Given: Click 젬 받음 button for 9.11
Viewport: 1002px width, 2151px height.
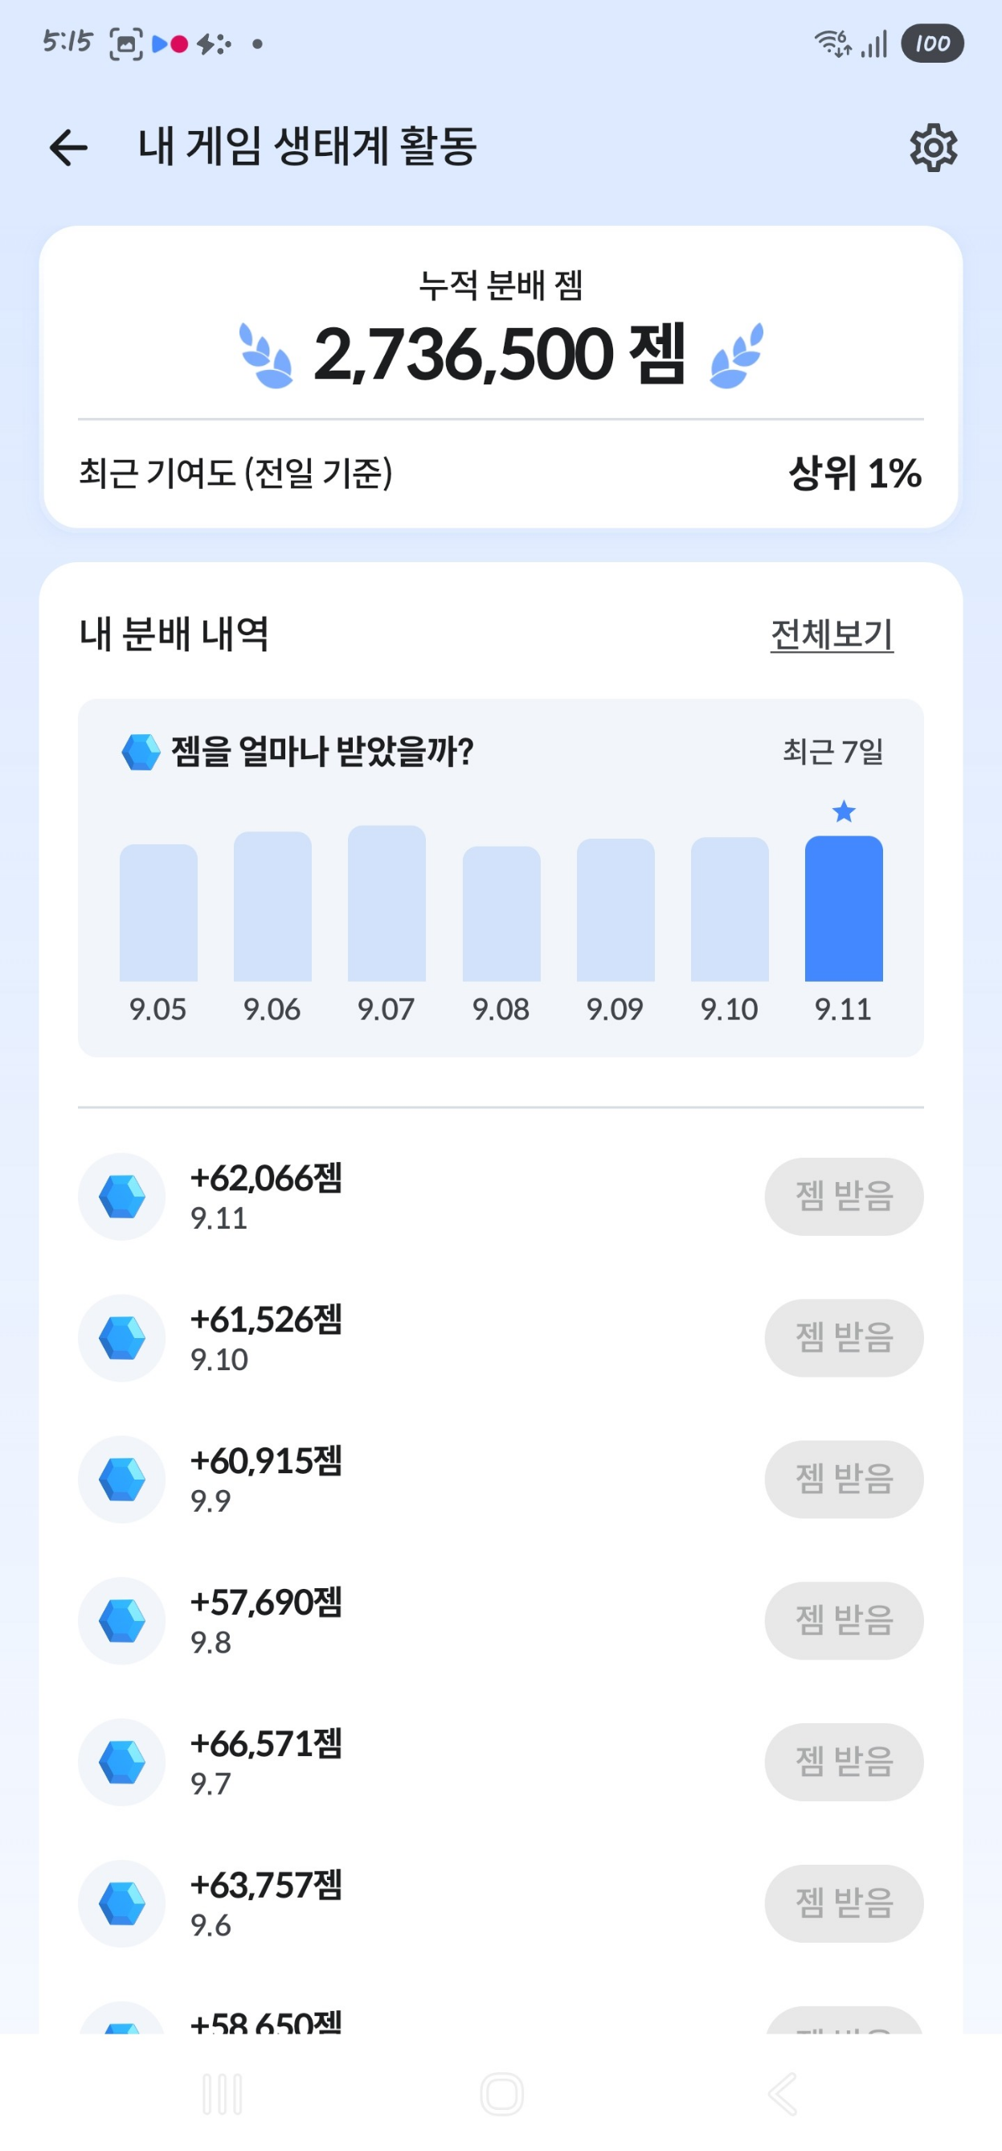Looking at the screenshot, I should pyautogui.click(x=844, y=1197).
